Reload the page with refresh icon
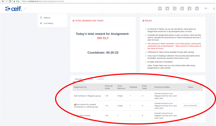 pos(10,1)
